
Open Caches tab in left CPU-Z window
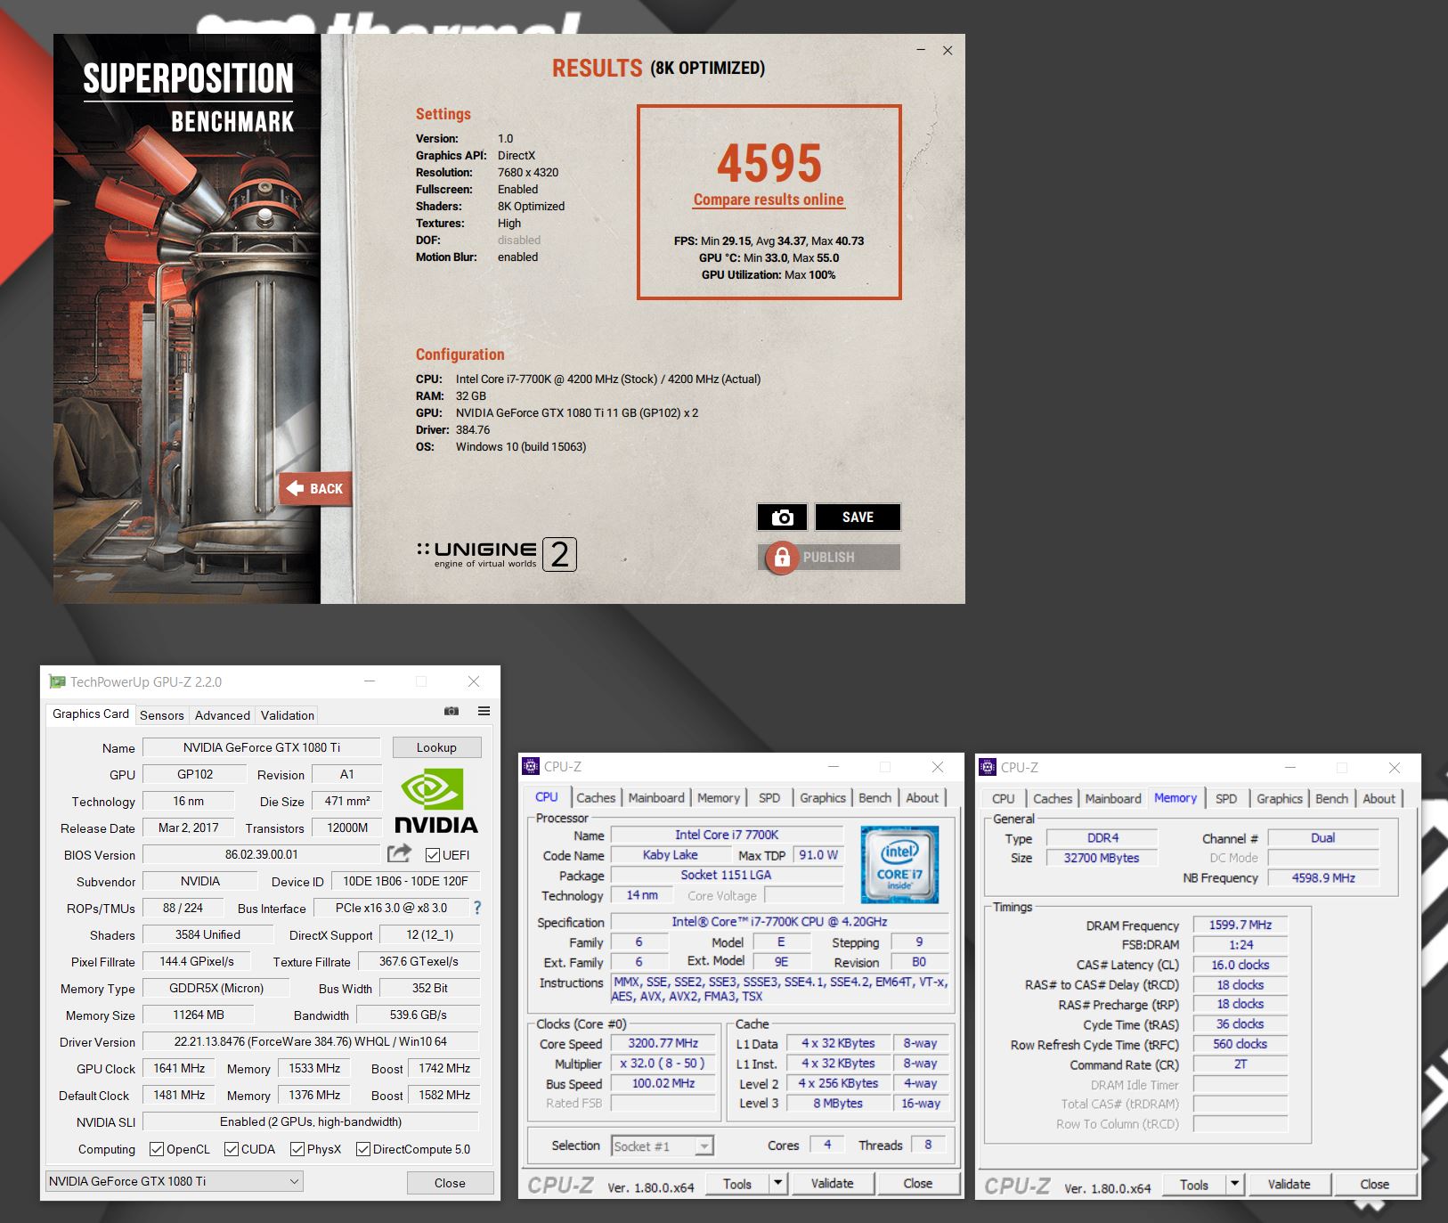pyautogui.click(x=596, y=798)
